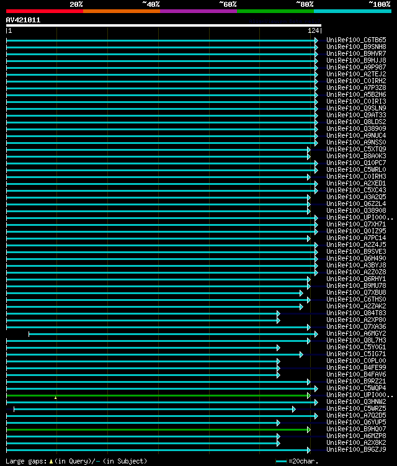Select hit label UniRef100_Q7XH71

pos(356,225)
